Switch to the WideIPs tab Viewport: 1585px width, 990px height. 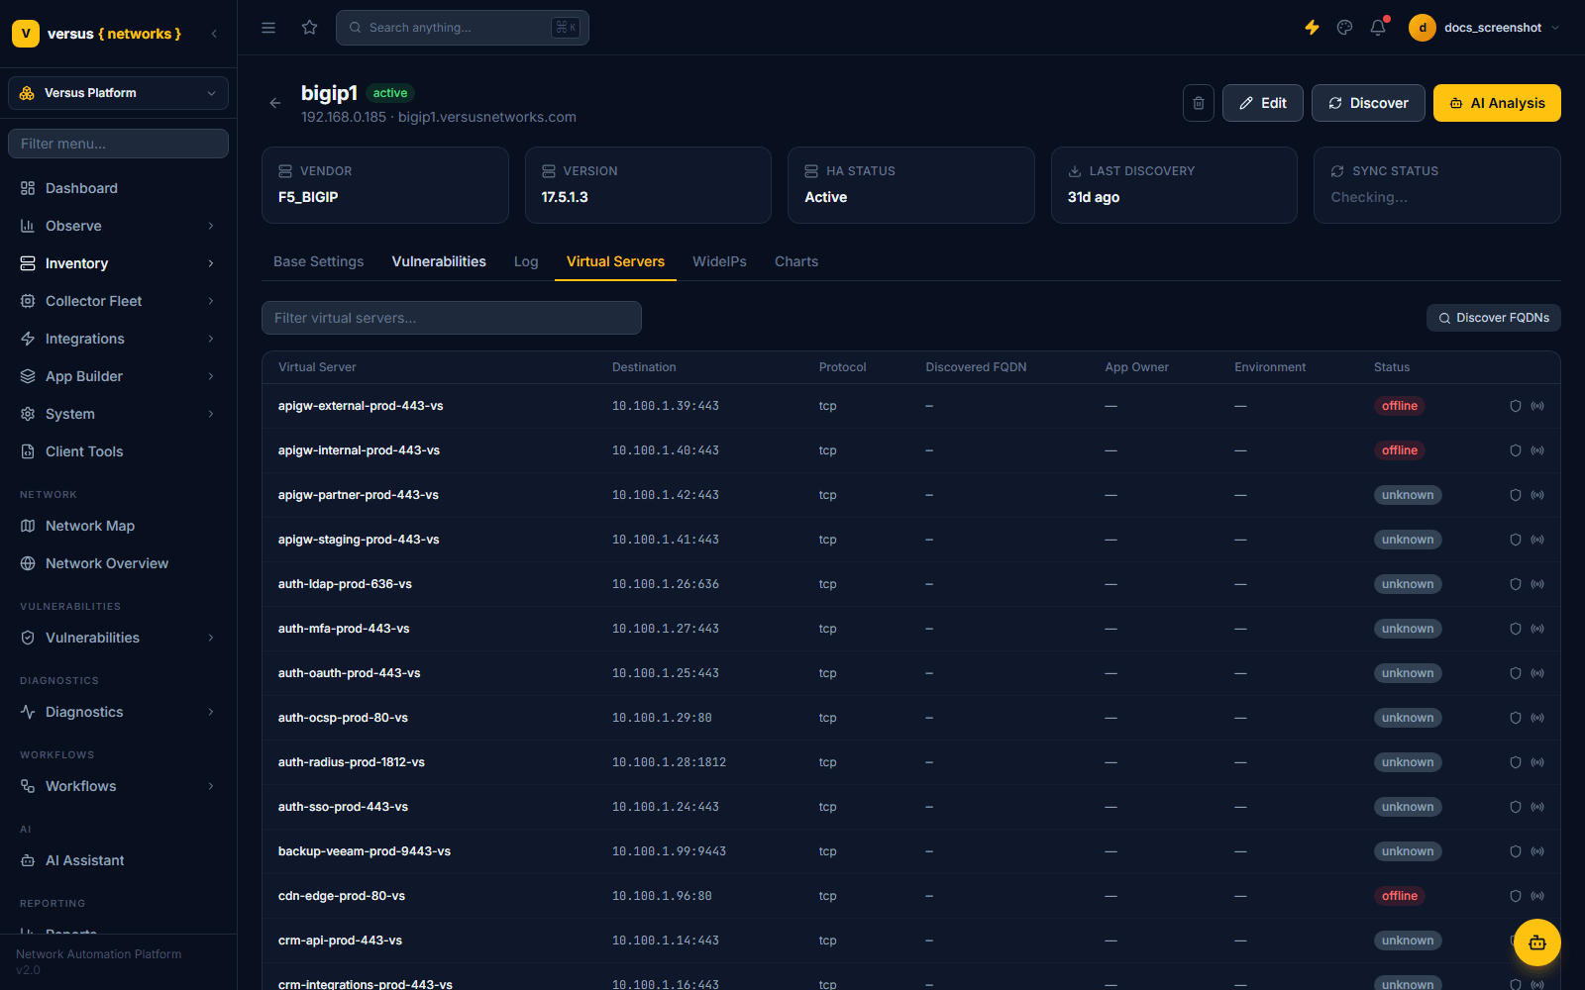tap(719, 261)
